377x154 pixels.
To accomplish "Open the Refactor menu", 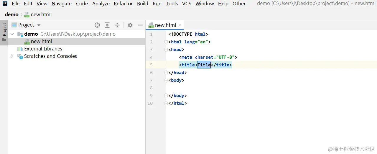I will [x=123, y=4].
